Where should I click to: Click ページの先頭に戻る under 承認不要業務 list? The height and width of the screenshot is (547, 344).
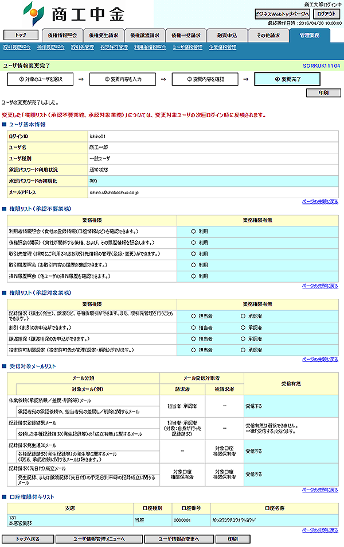(320, 286)
